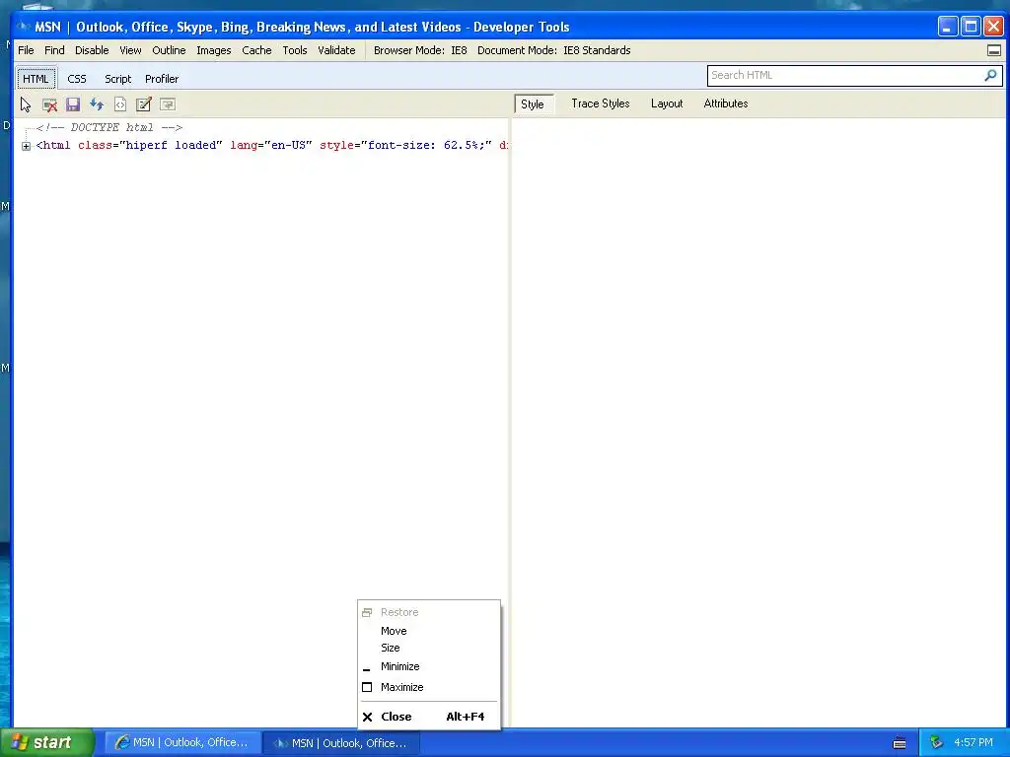
Task: Click the Clear browser cache icon
Action: [x=49, y=104]
